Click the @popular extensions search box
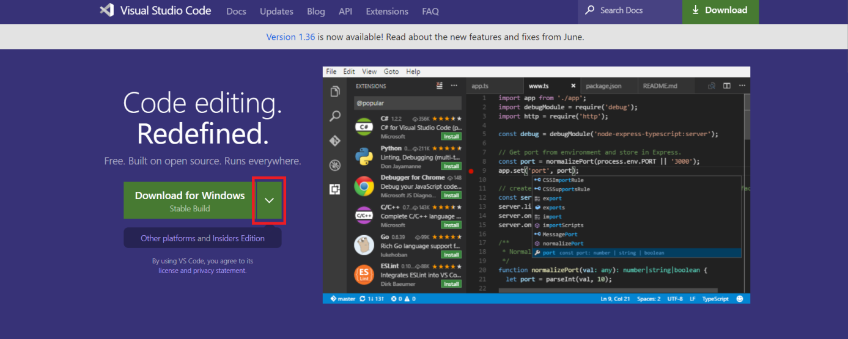This screenshot has height=339, width=848. tap(408, 103)
